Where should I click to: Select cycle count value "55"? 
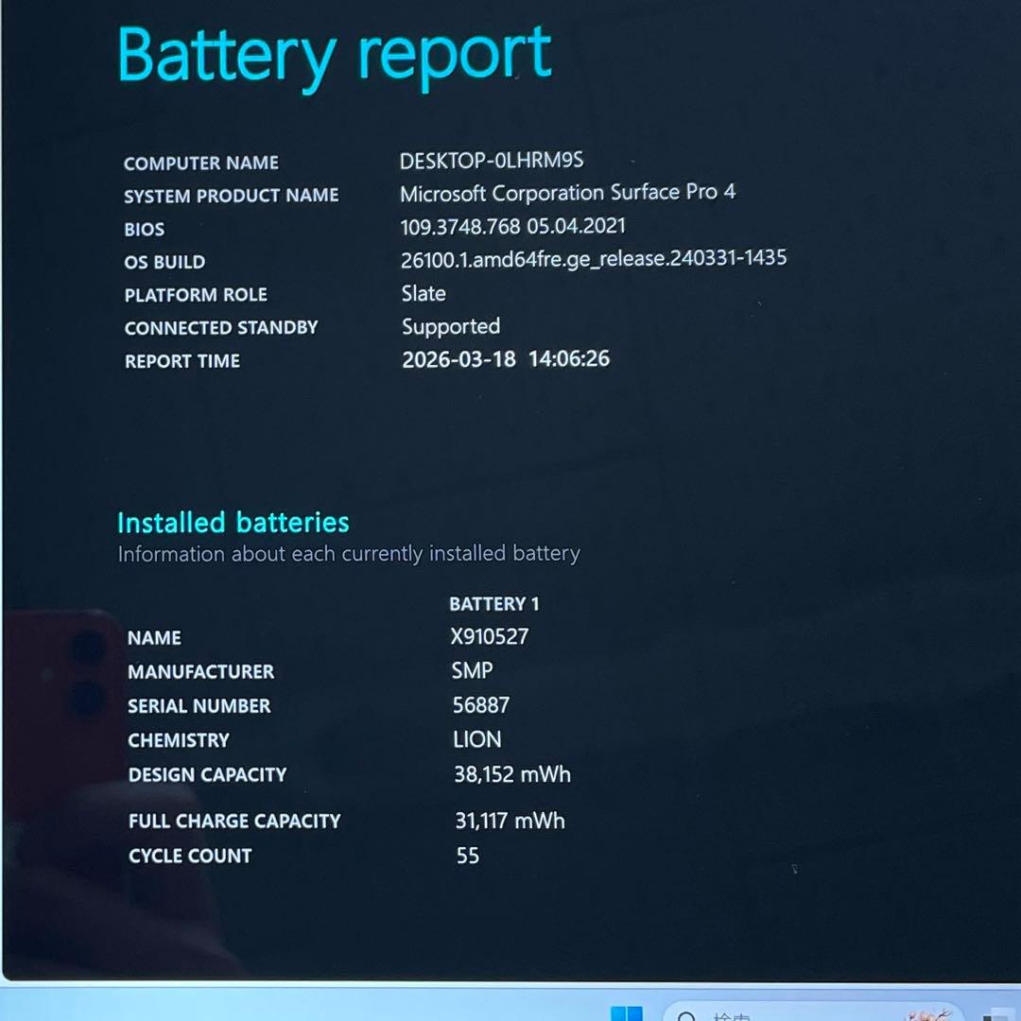point(468,855)
